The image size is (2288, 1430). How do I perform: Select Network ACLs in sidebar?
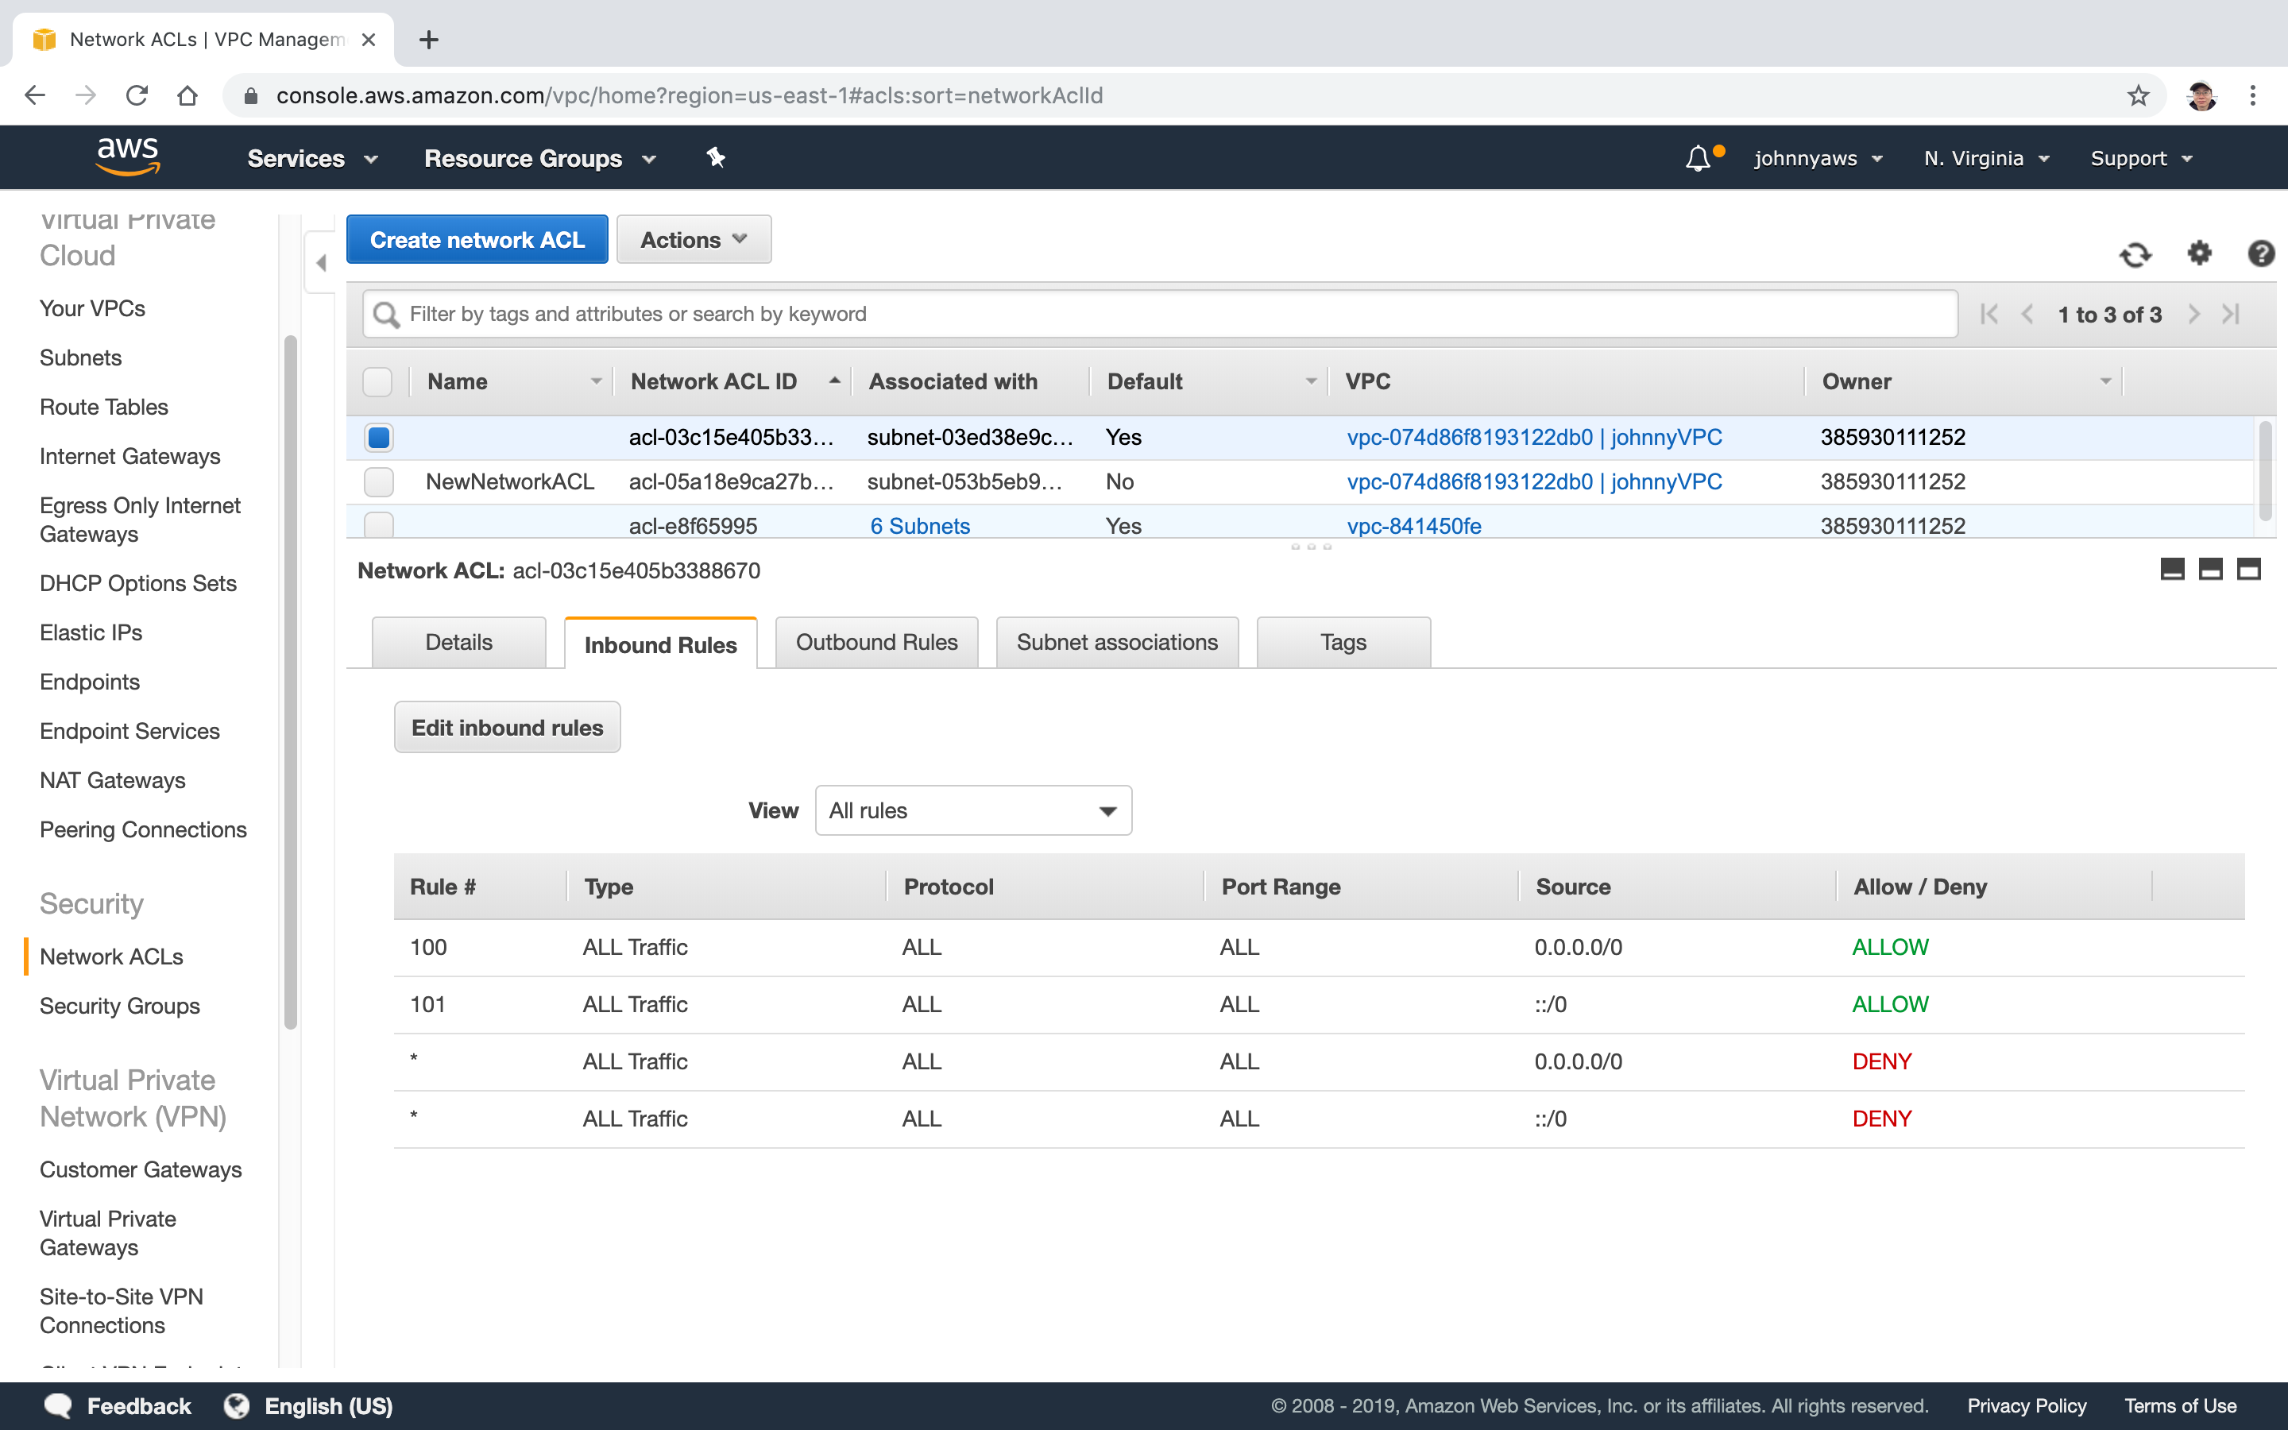pyautogui.click(x=111, y=957)
